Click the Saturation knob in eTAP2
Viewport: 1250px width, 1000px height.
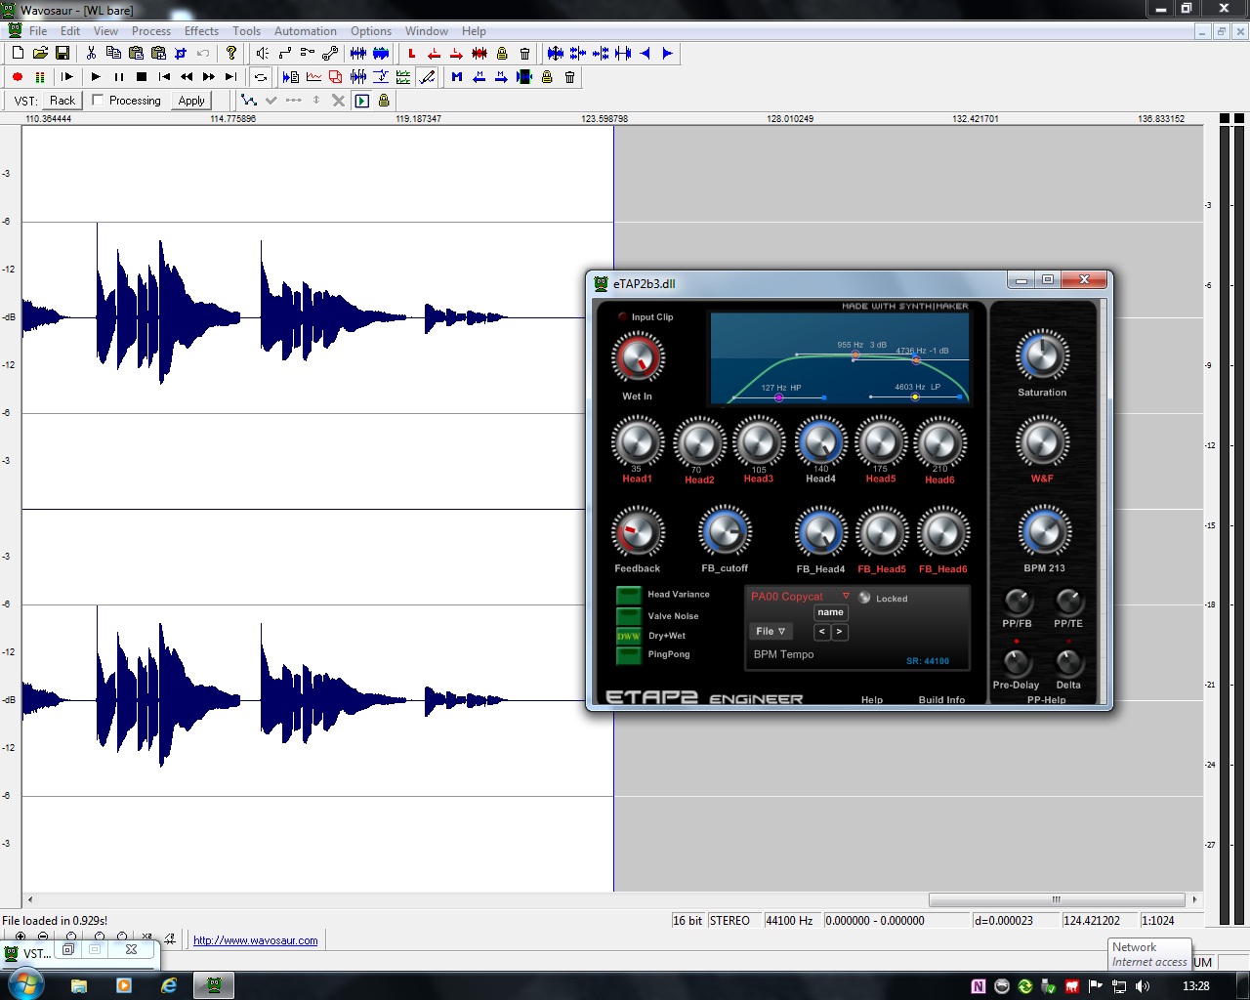click(1042, 356)
